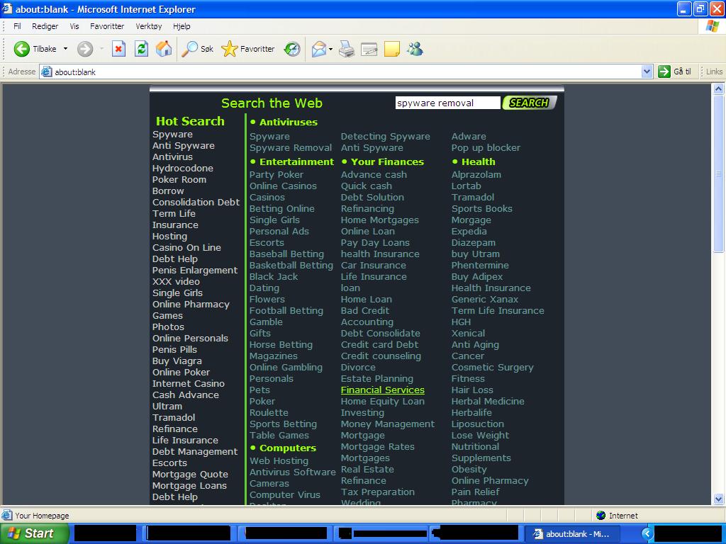
Task: Open the Vis menu
Action: (x=74, y=26)
